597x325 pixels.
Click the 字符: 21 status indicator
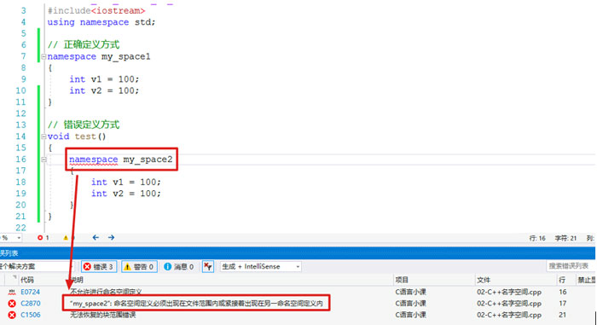[565, 238]
